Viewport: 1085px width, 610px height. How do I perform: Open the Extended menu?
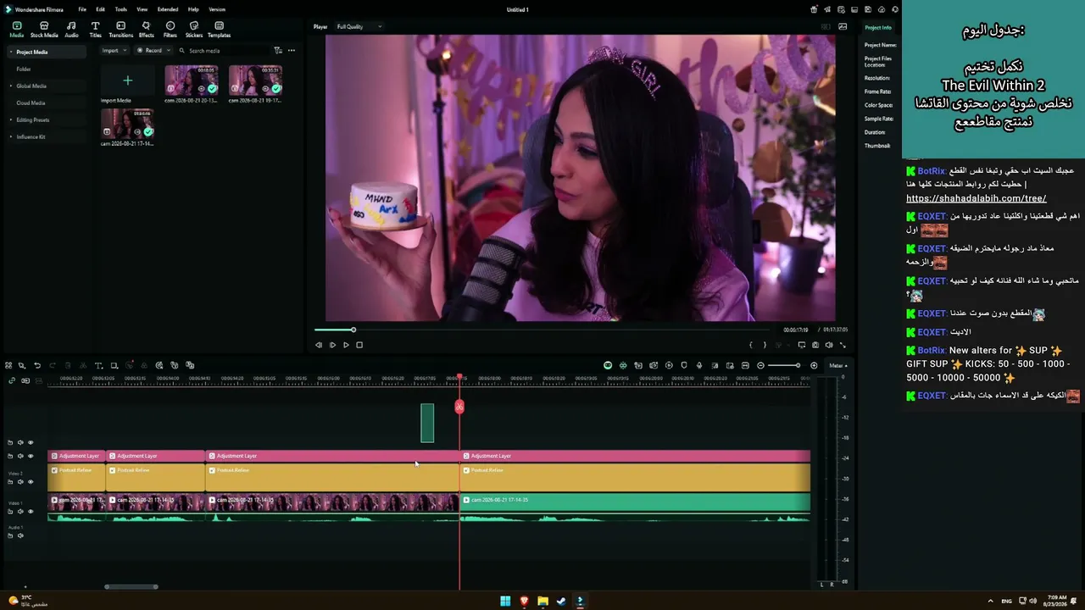tap(168, 9)
